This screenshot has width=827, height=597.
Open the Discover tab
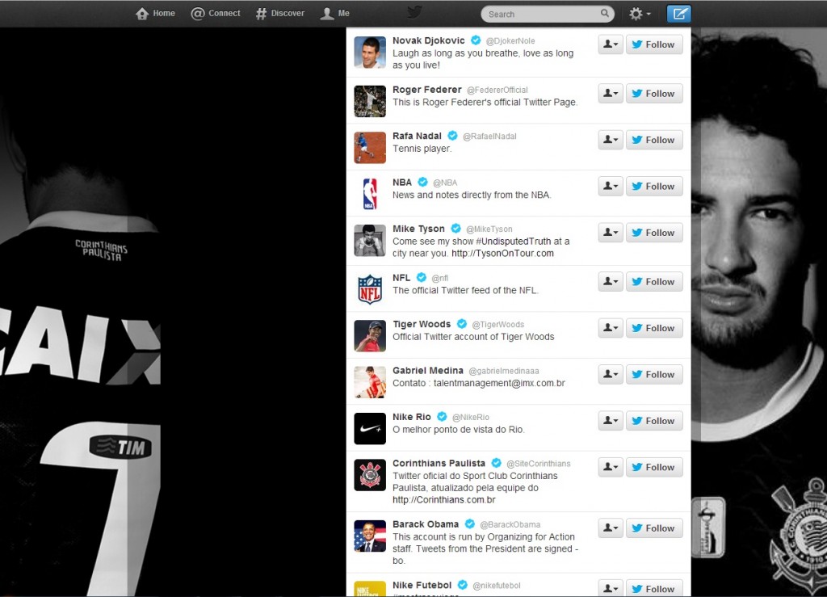point(279,13)
